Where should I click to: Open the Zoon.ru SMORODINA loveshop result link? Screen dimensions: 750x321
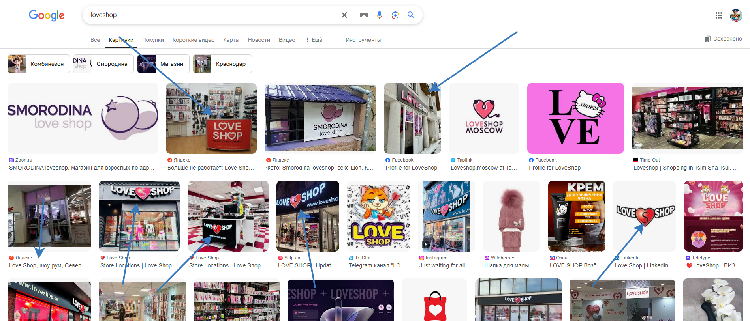point(82,168)
